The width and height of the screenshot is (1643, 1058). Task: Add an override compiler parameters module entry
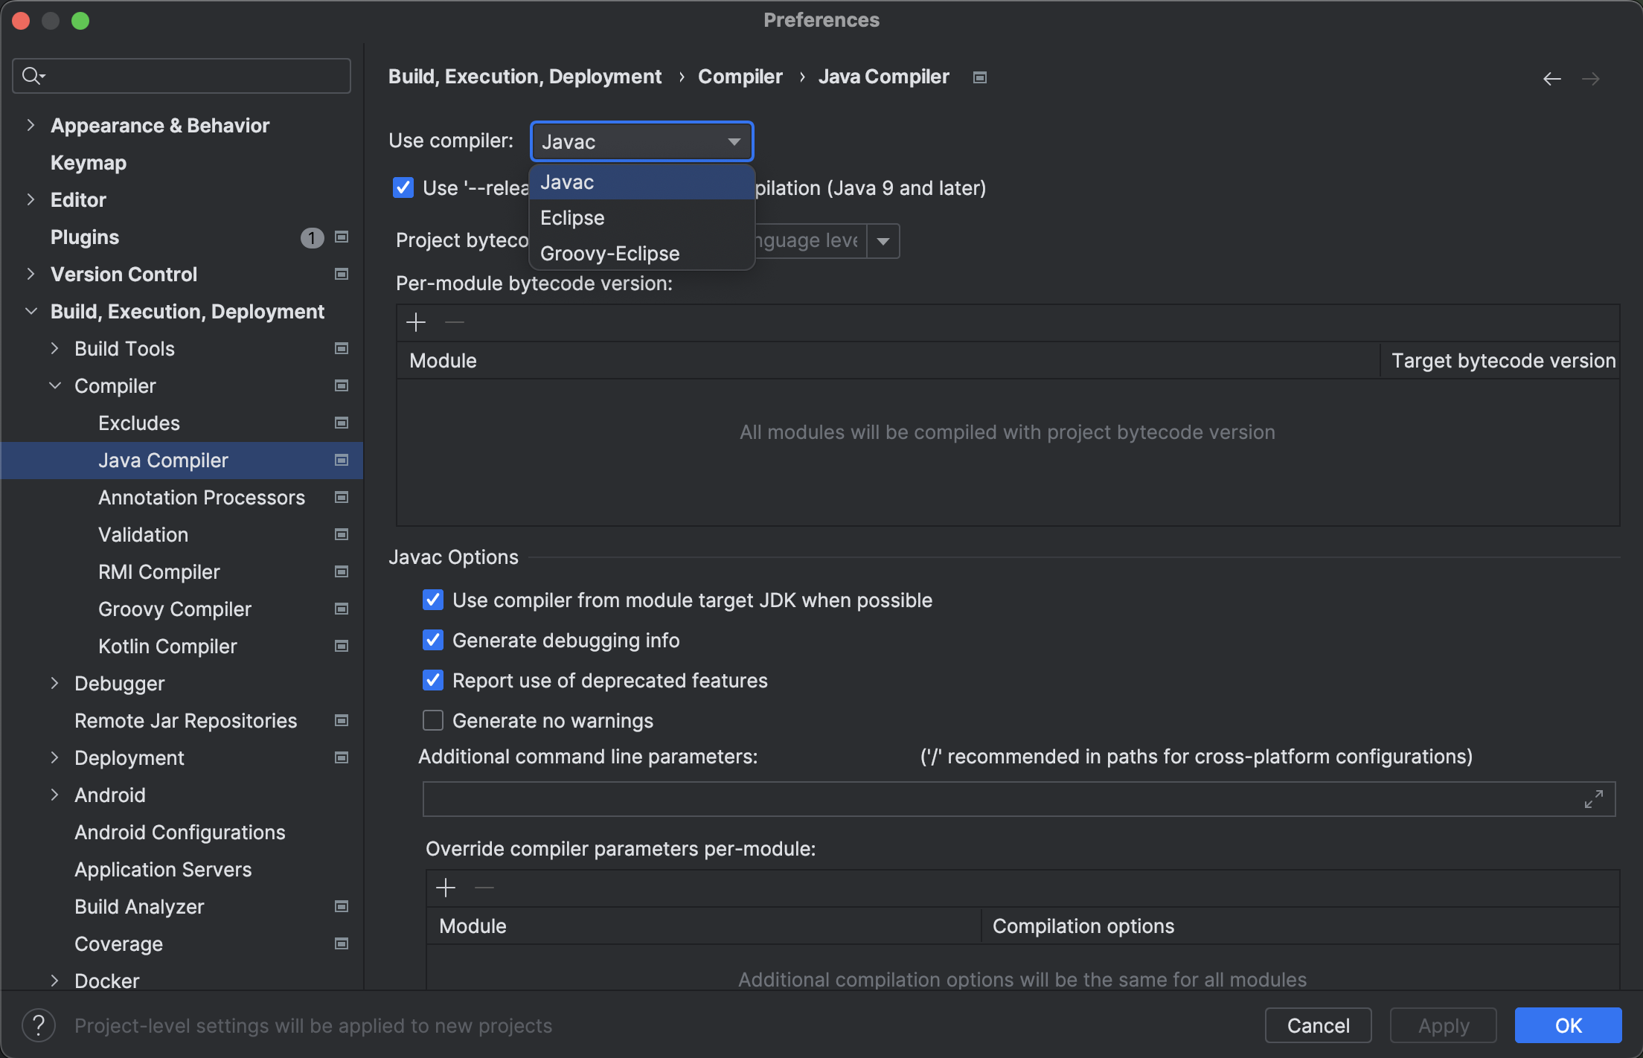[446, 888]
